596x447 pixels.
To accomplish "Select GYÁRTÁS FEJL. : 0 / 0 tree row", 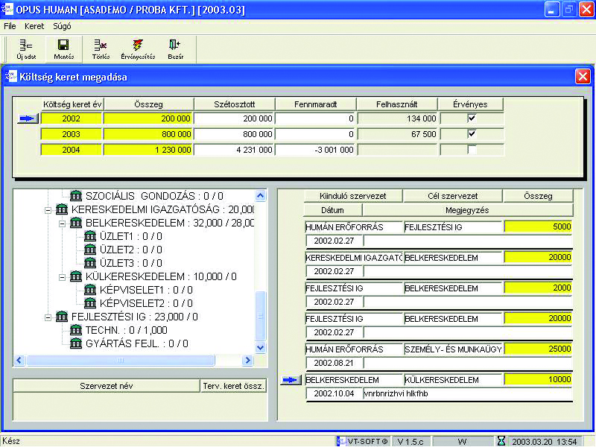I will click(x=137, y=343).
